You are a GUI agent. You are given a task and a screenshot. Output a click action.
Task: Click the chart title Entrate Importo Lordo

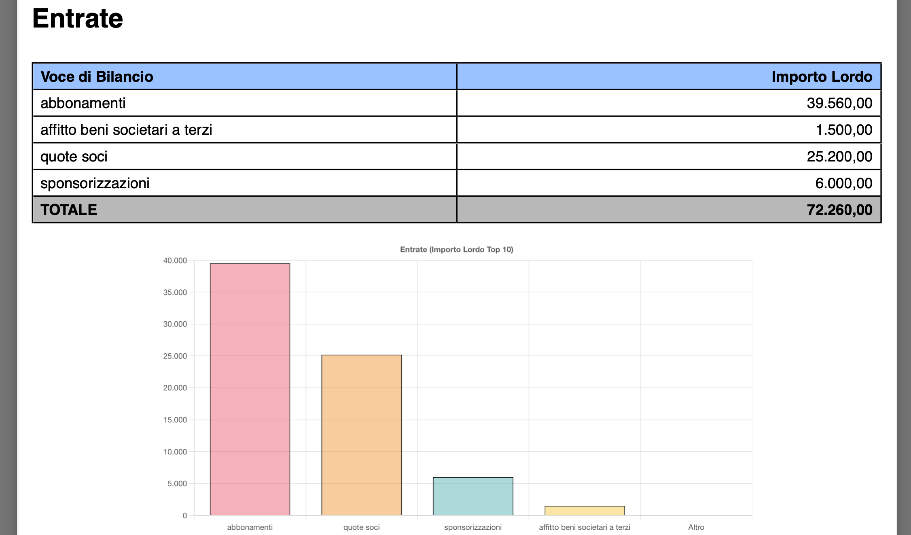click(456, 249)
